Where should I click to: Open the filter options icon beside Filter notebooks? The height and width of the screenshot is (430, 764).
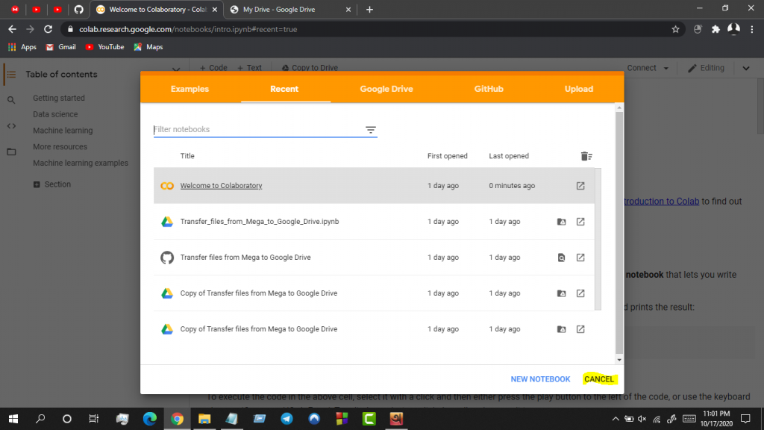371,130
